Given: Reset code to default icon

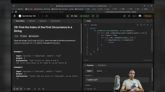Looking at the screenshot, I should (148, 25).
